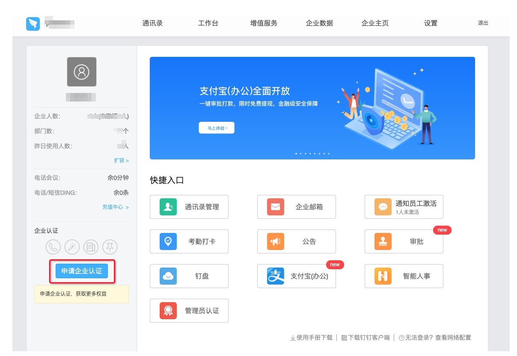517x356 pixels.
Task: Select the first banner carousel dot
Action: point(296,153)
